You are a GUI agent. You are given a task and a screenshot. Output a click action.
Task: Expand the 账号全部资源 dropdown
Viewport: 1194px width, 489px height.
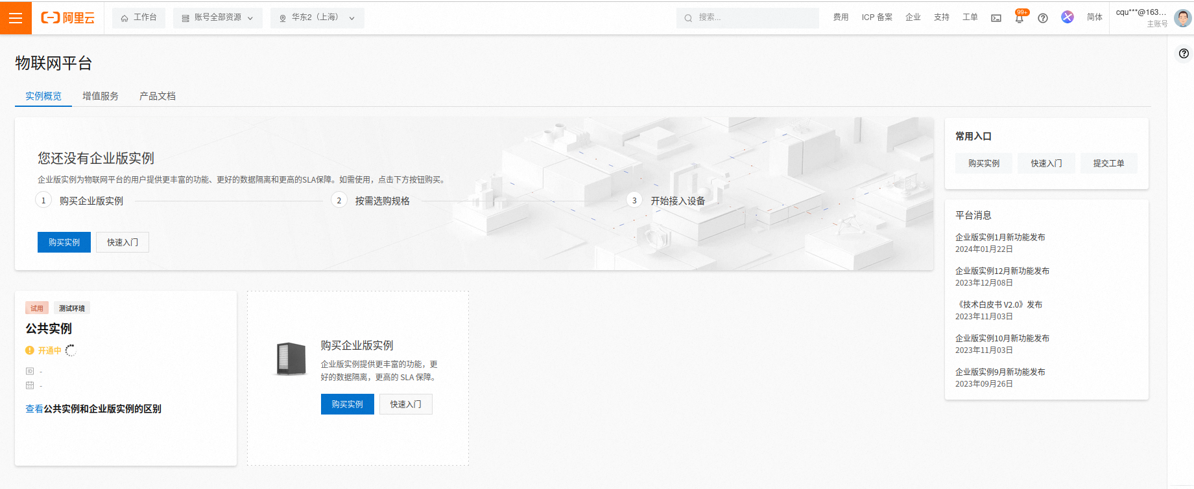217,18
